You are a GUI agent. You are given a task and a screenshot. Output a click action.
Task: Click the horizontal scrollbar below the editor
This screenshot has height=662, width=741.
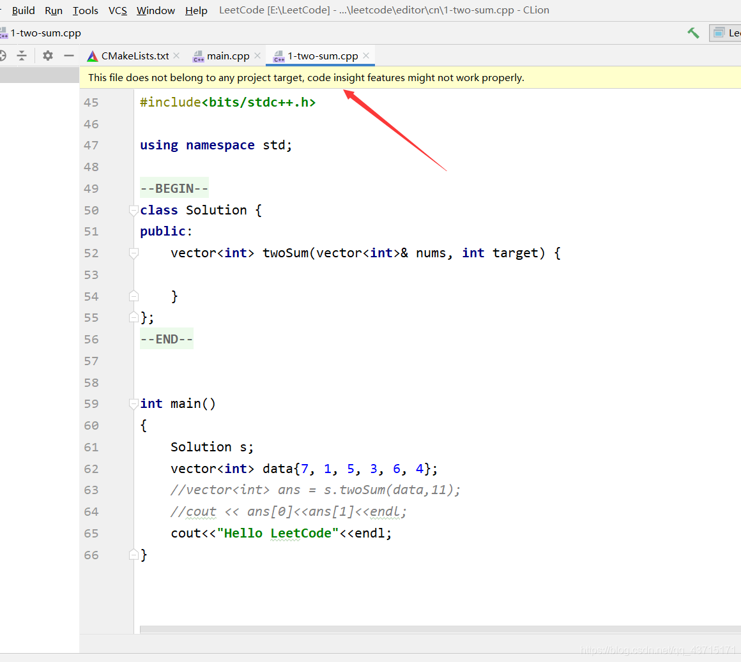point(439,629)
